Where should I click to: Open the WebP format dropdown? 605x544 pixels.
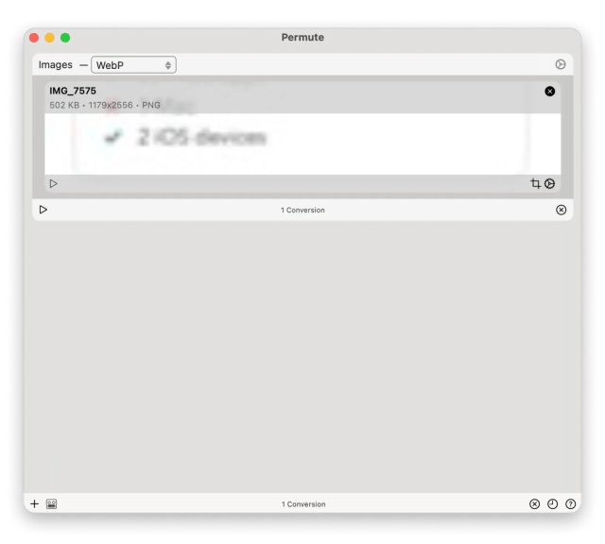coord(133,65)
